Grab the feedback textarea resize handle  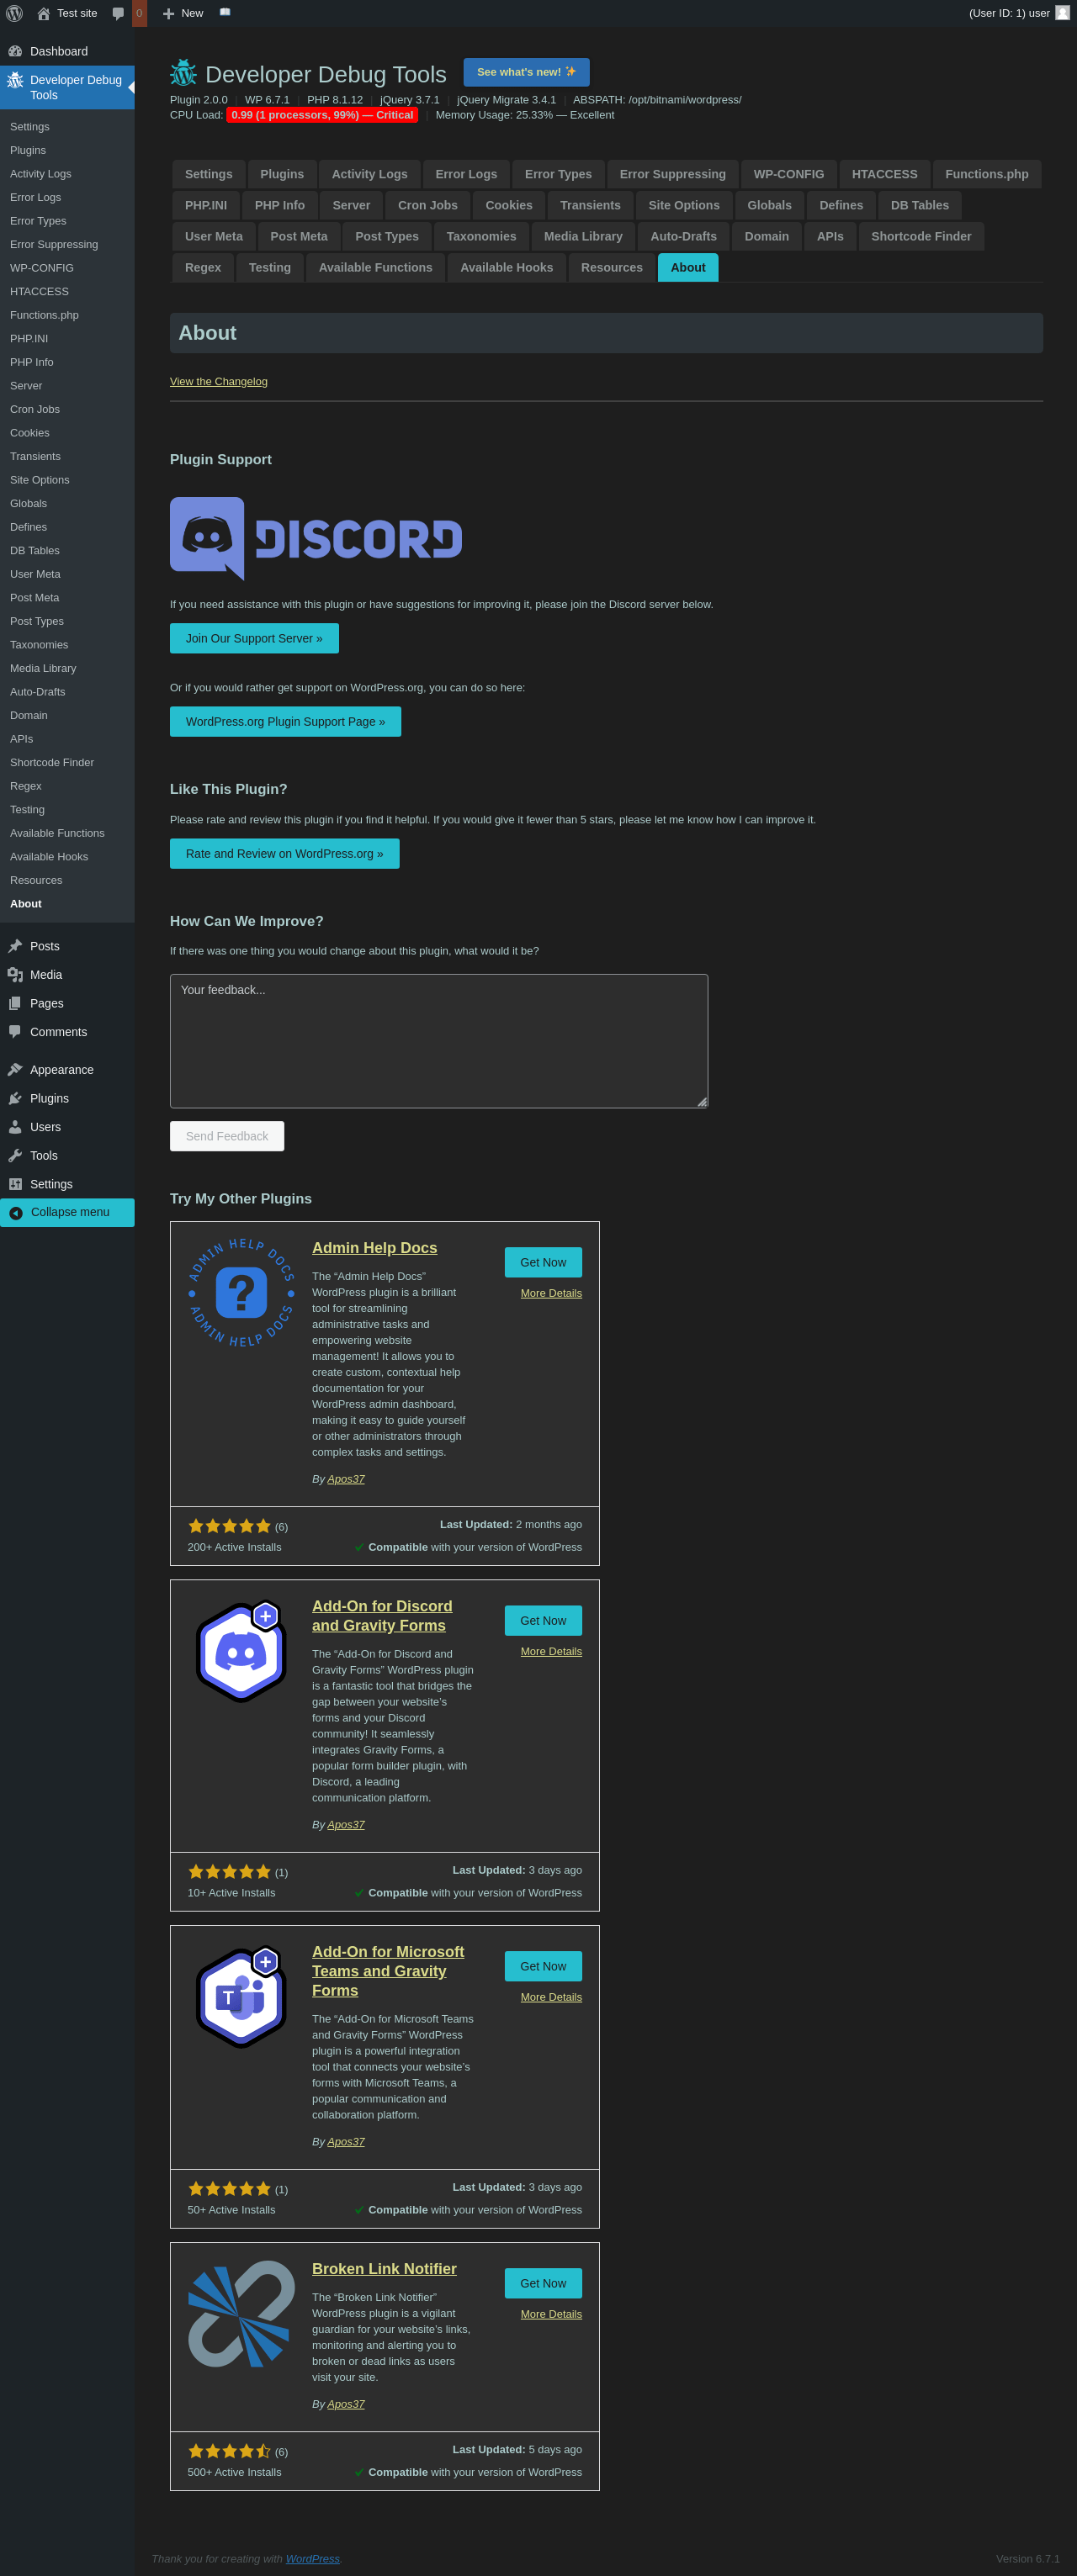click(702, 1101)
